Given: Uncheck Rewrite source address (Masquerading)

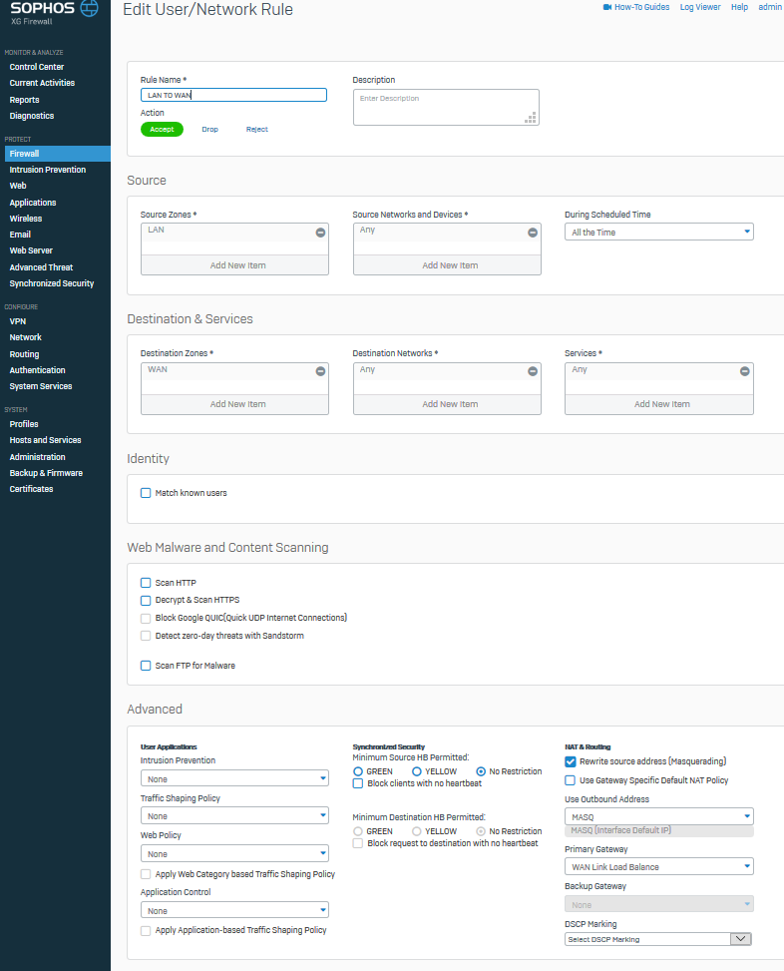Looking at the screenshot, I should pos(571,761).
